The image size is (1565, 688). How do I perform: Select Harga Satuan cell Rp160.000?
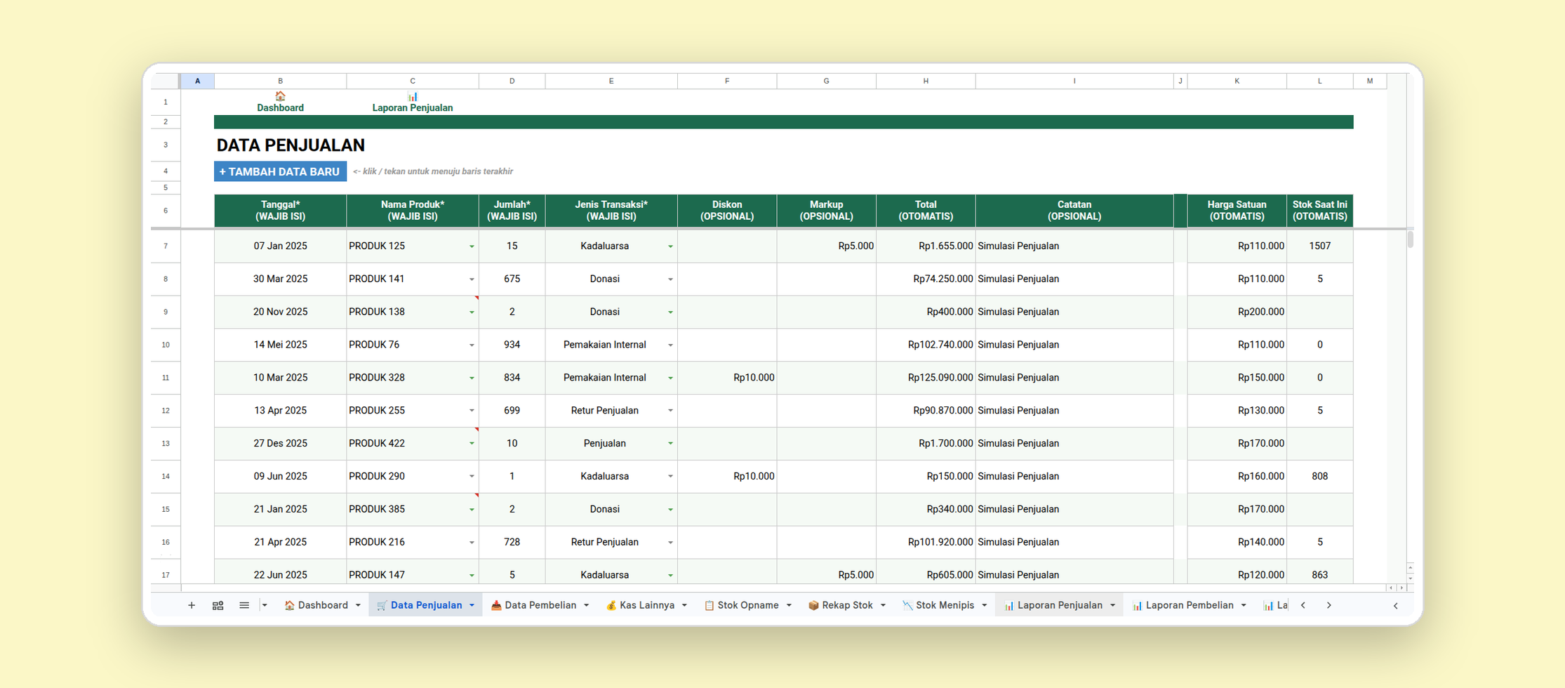[1237, 476]
